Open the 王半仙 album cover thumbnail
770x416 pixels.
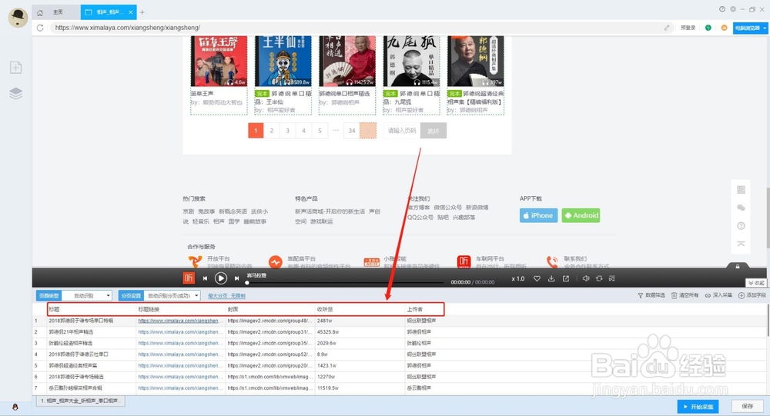click(283, 62)
